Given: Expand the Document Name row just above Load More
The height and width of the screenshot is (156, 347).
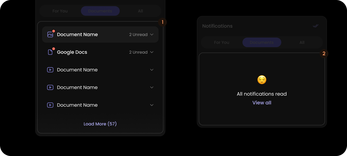Looking at the screenshot, I should (152, 105).
